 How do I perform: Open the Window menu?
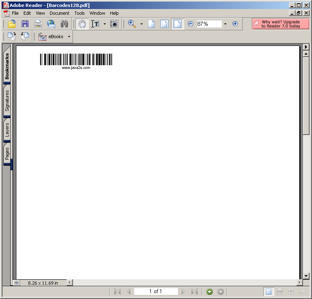[x=97, y=13]
